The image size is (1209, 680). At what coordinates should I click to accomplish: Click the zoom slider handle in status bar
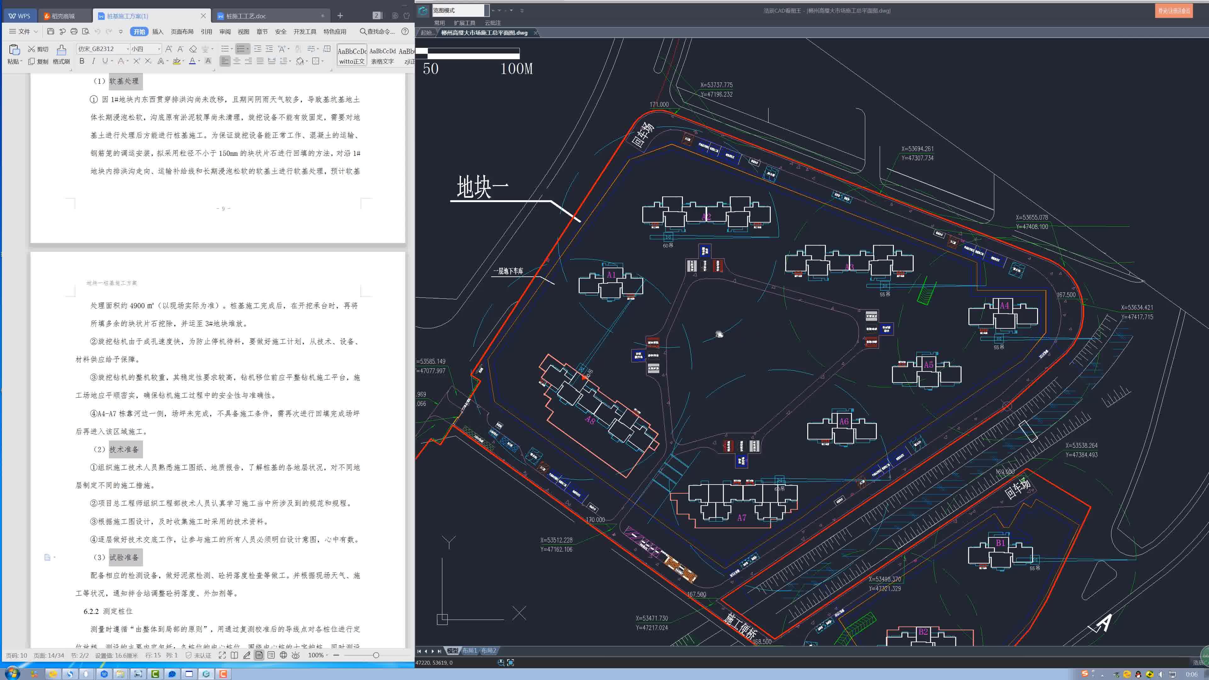click(376, 655)
